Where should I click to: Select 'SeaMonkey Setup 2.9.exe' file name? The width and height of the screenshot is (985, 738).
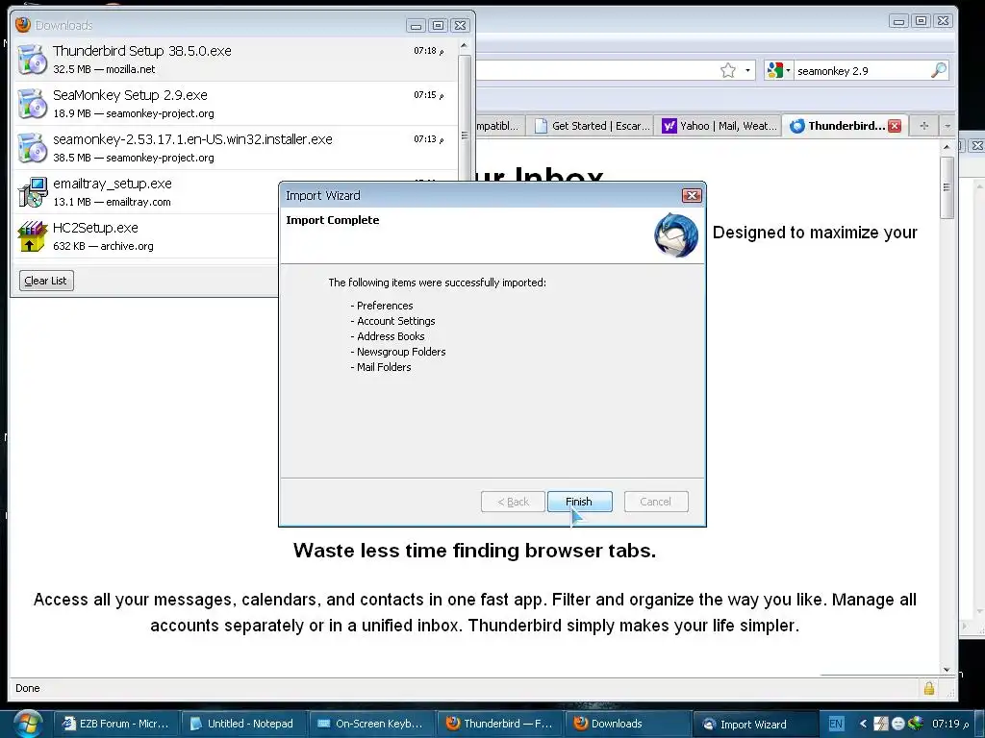[x=130, y=95]
